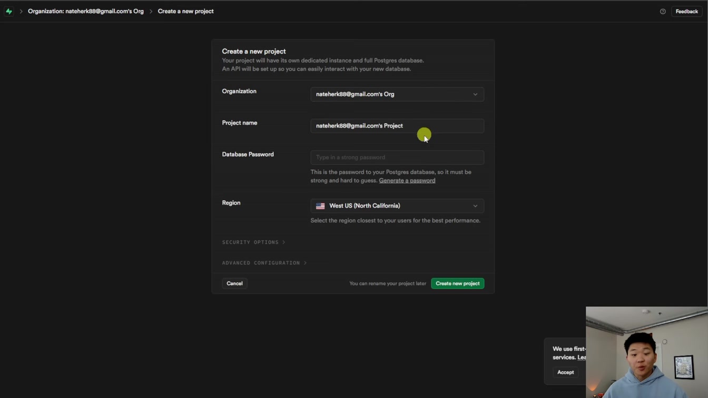The width and height of the screenshot is (708, 398).
Task: Click the 'Generate a password' link
Action: (407, 181)
